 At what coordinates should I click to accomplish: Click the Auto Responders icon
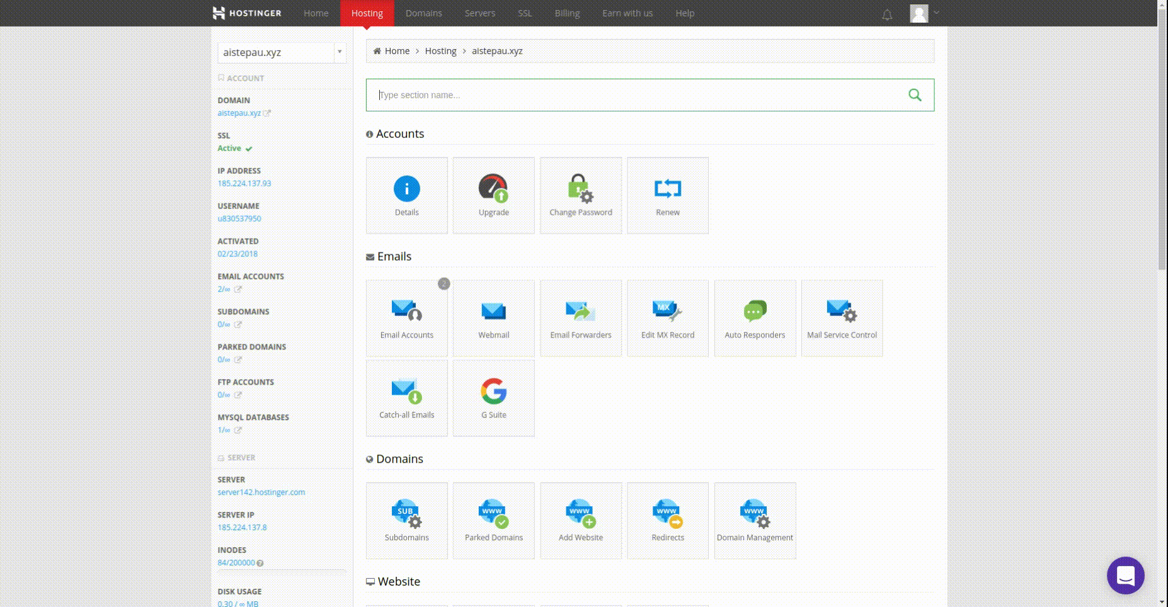(x=754, y=318)
